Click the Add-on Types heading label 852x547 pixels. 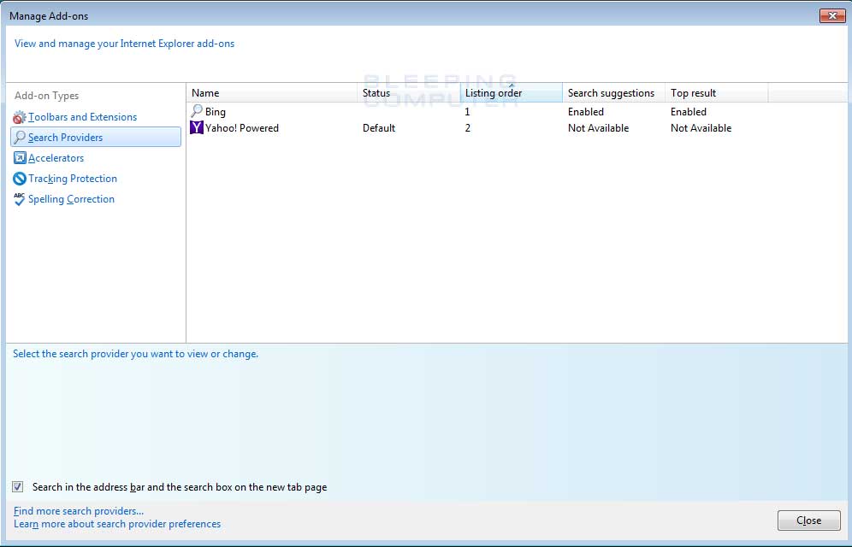(x=47, y=96)
